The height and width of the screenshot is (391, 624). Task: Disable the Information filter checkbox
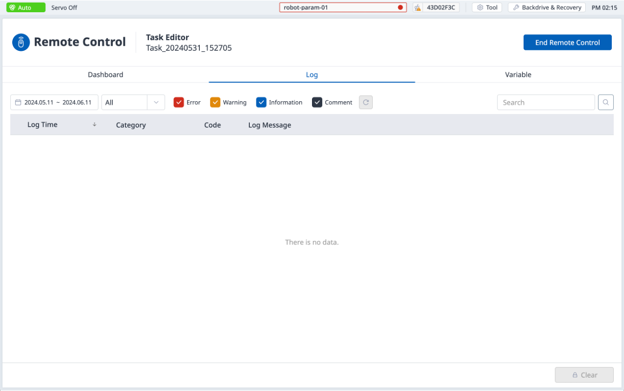(x=261, y=102)
